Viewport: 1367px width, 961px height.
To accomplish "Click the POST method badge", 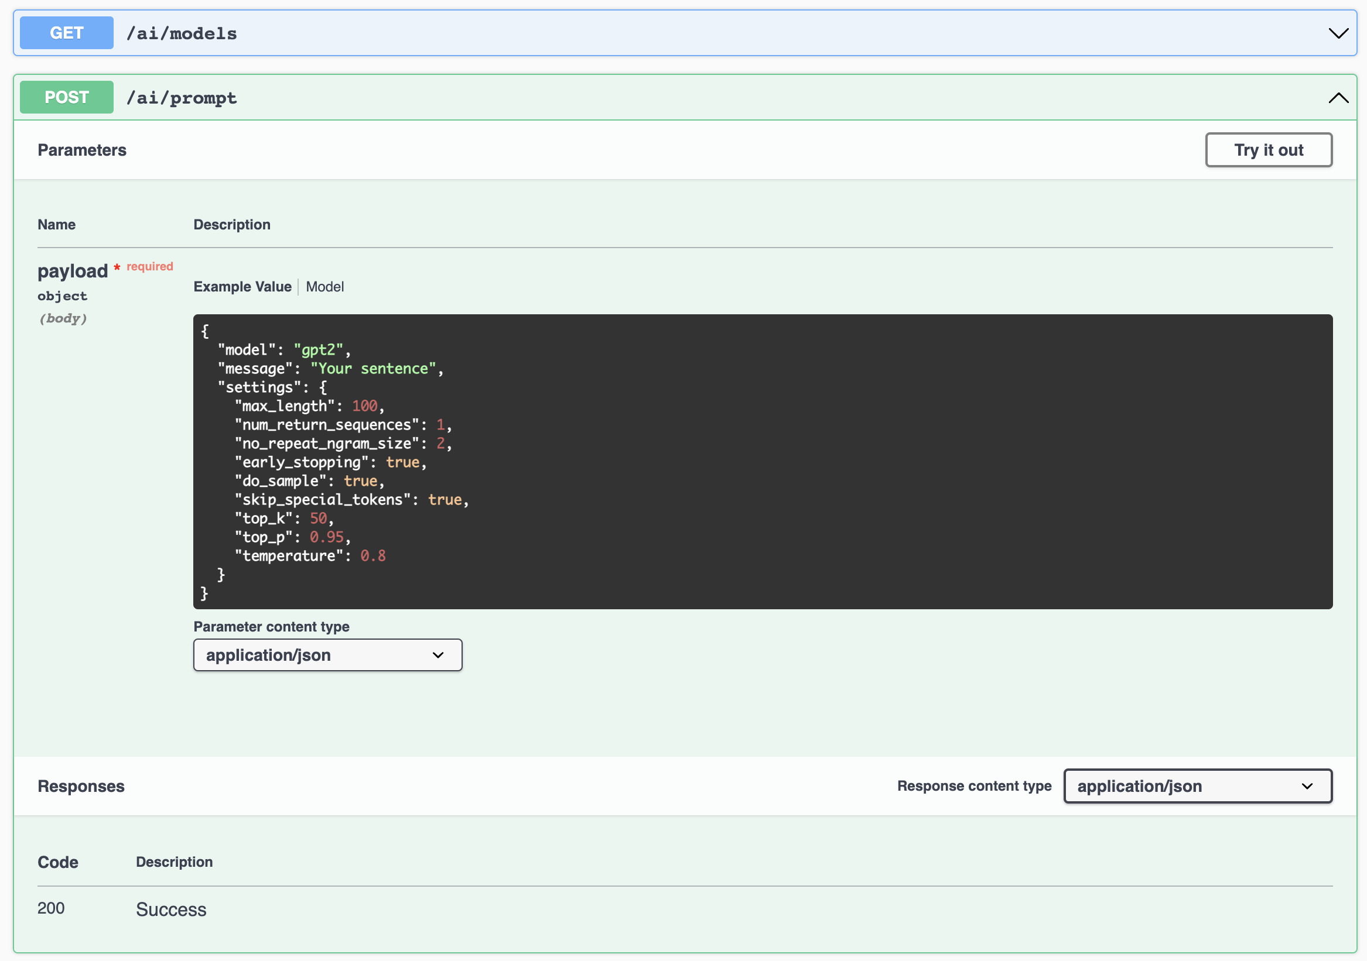I will [67, 97].
